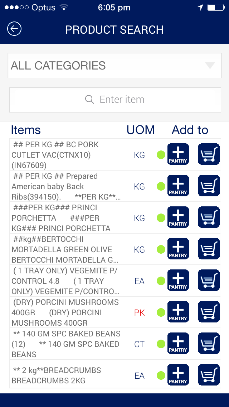Add Vegemite P/Control to cart
This screenshot has height=407, width=229.
pos(209,281)
